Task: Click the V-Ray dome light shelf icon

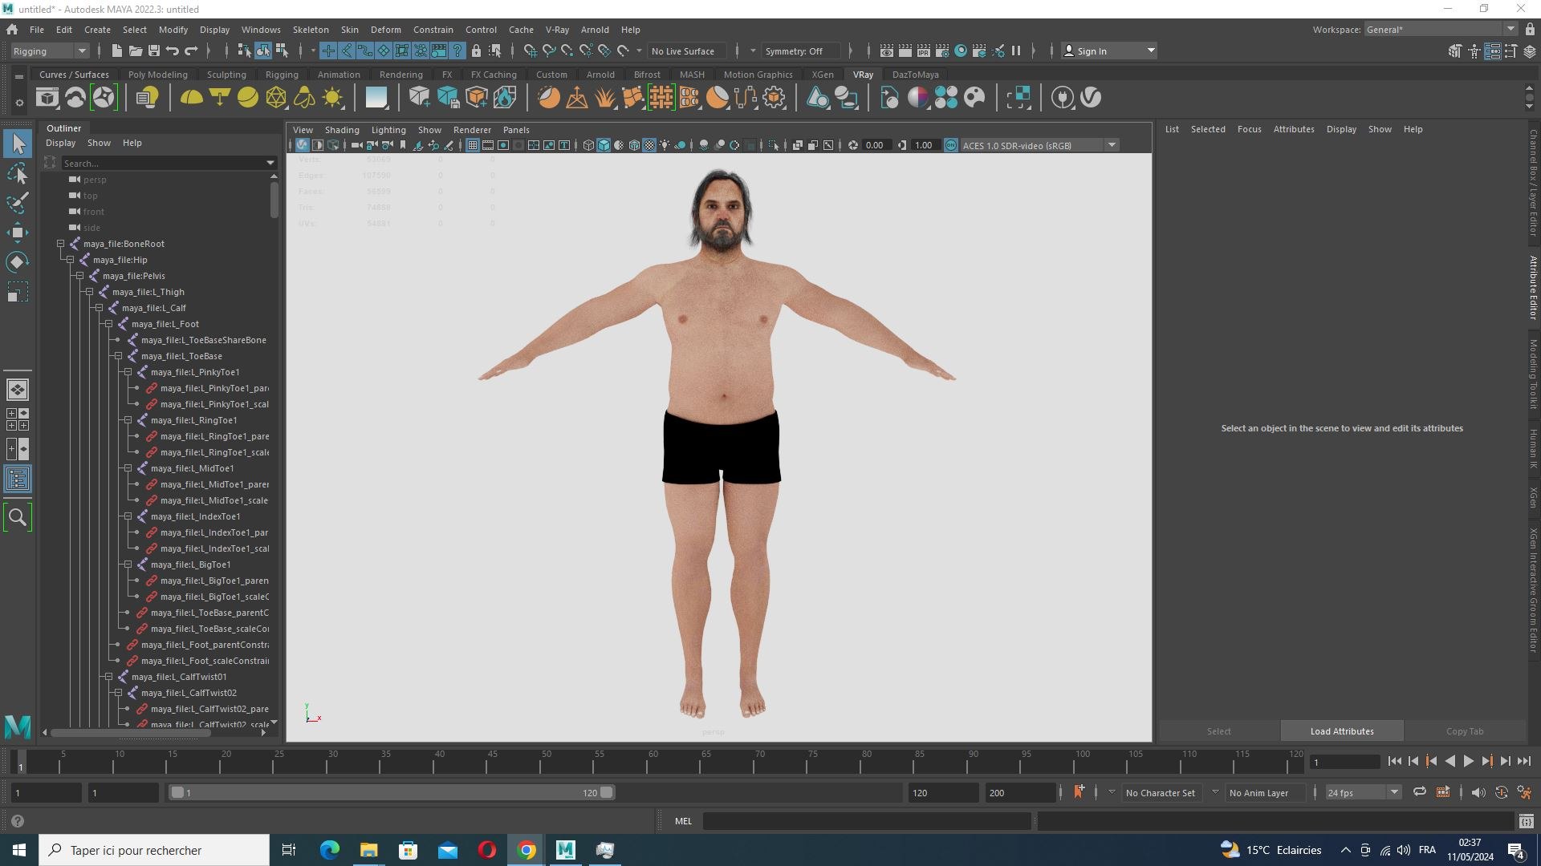Action: tap(191, 98)
